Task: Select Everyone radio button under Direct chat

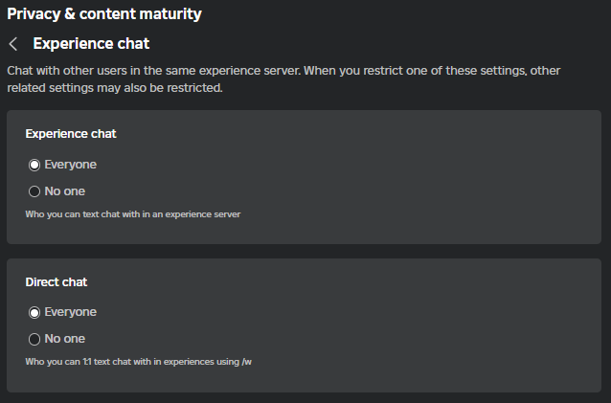Action: 34,312
